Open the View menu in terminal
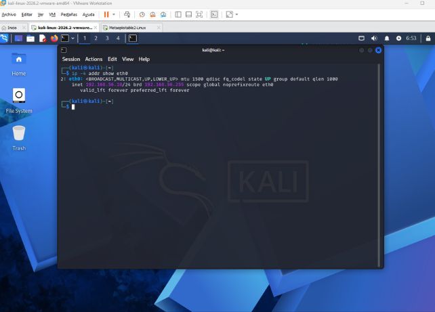The height and width of the screenshot is (312, 435). [x=127, y=59]
